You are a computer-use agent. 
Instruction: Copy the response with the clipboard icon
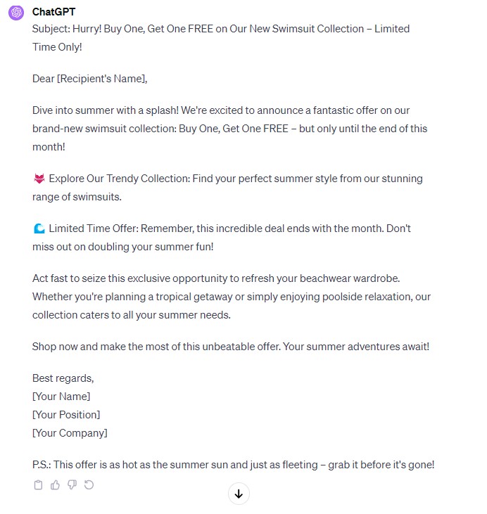38,485
